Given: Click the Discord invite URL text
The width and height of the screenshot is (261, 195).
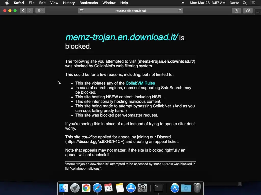Looking at the screenshot, I should (95, 142).
